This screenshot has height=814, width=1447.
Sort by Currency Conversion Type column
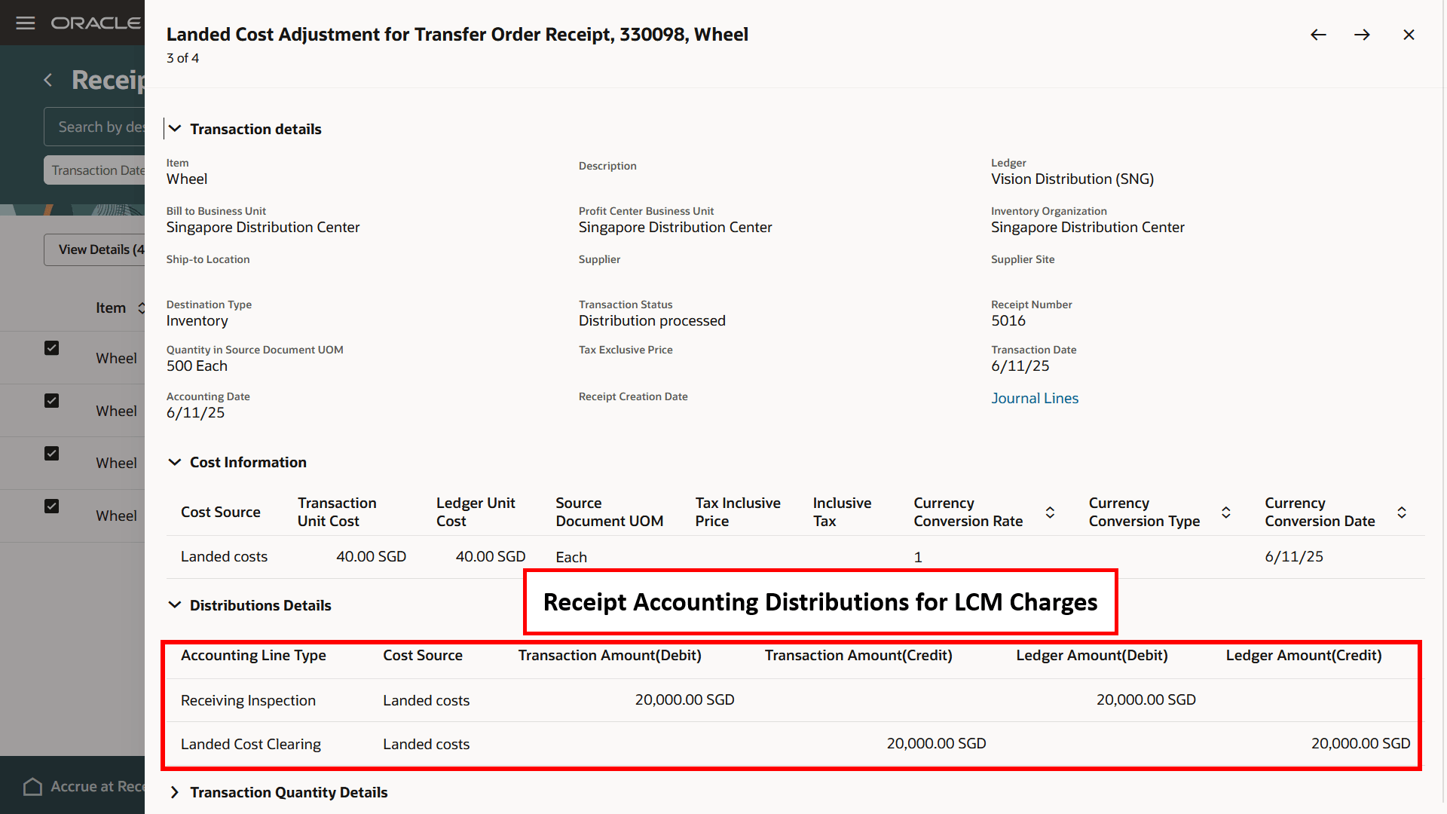coord(1226,513)
